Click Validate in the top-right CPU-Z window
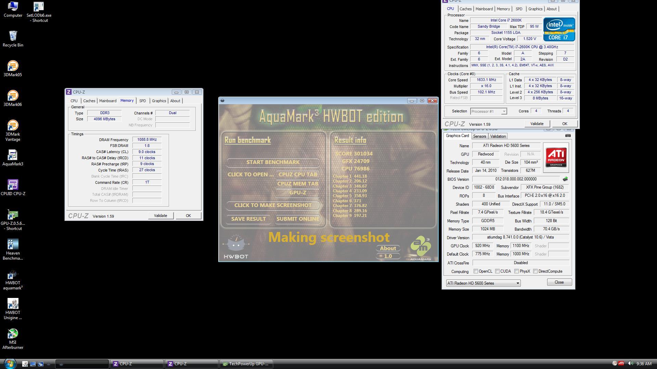657x369 pixels. pos(537,124)
